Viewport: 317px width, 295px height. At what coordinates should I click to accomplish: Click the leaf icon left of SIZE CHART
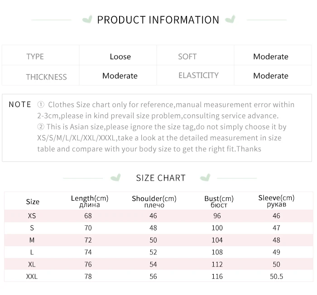tap(116, 177)
